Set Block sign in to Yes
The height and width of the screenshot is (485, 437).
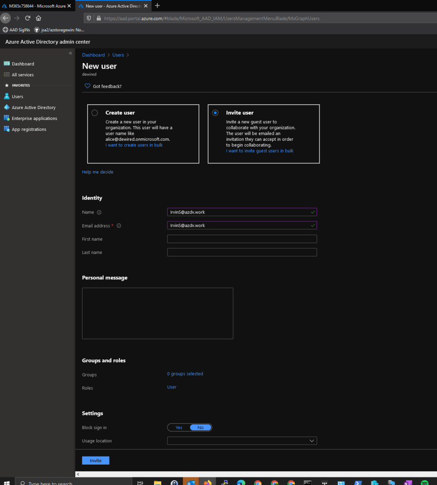[179, 428]
